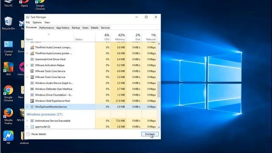Click the Windows Audio Device Graph icon

(x=32, y=83)
